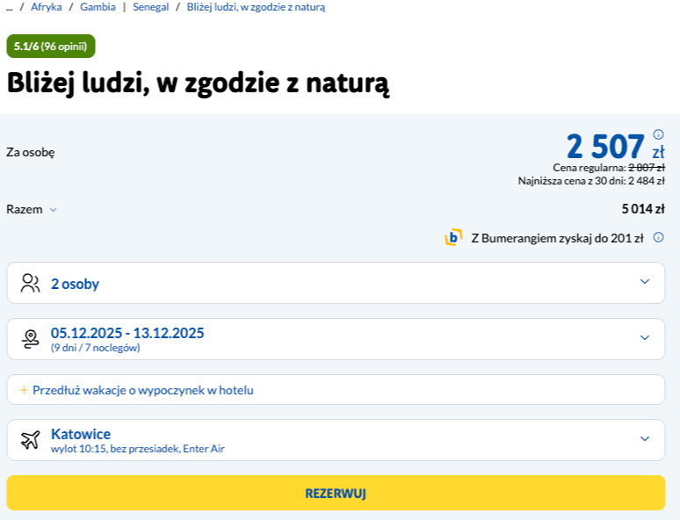Expand the 2 osoby travelers dropdown
The height and width of the screenshot is (520, 680).
tap(645, 282)
